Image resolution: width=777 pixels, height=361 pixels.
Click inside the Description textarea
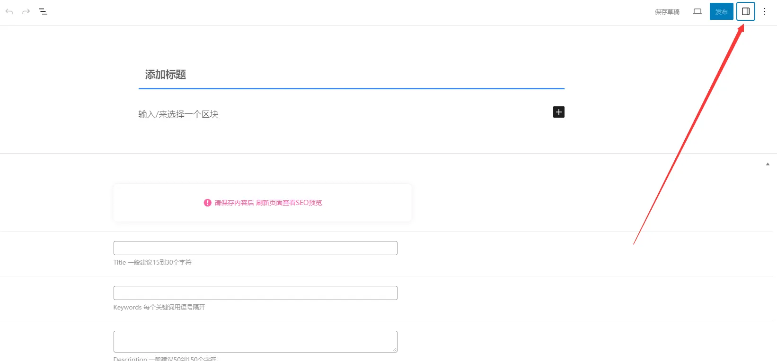point(256,342)
